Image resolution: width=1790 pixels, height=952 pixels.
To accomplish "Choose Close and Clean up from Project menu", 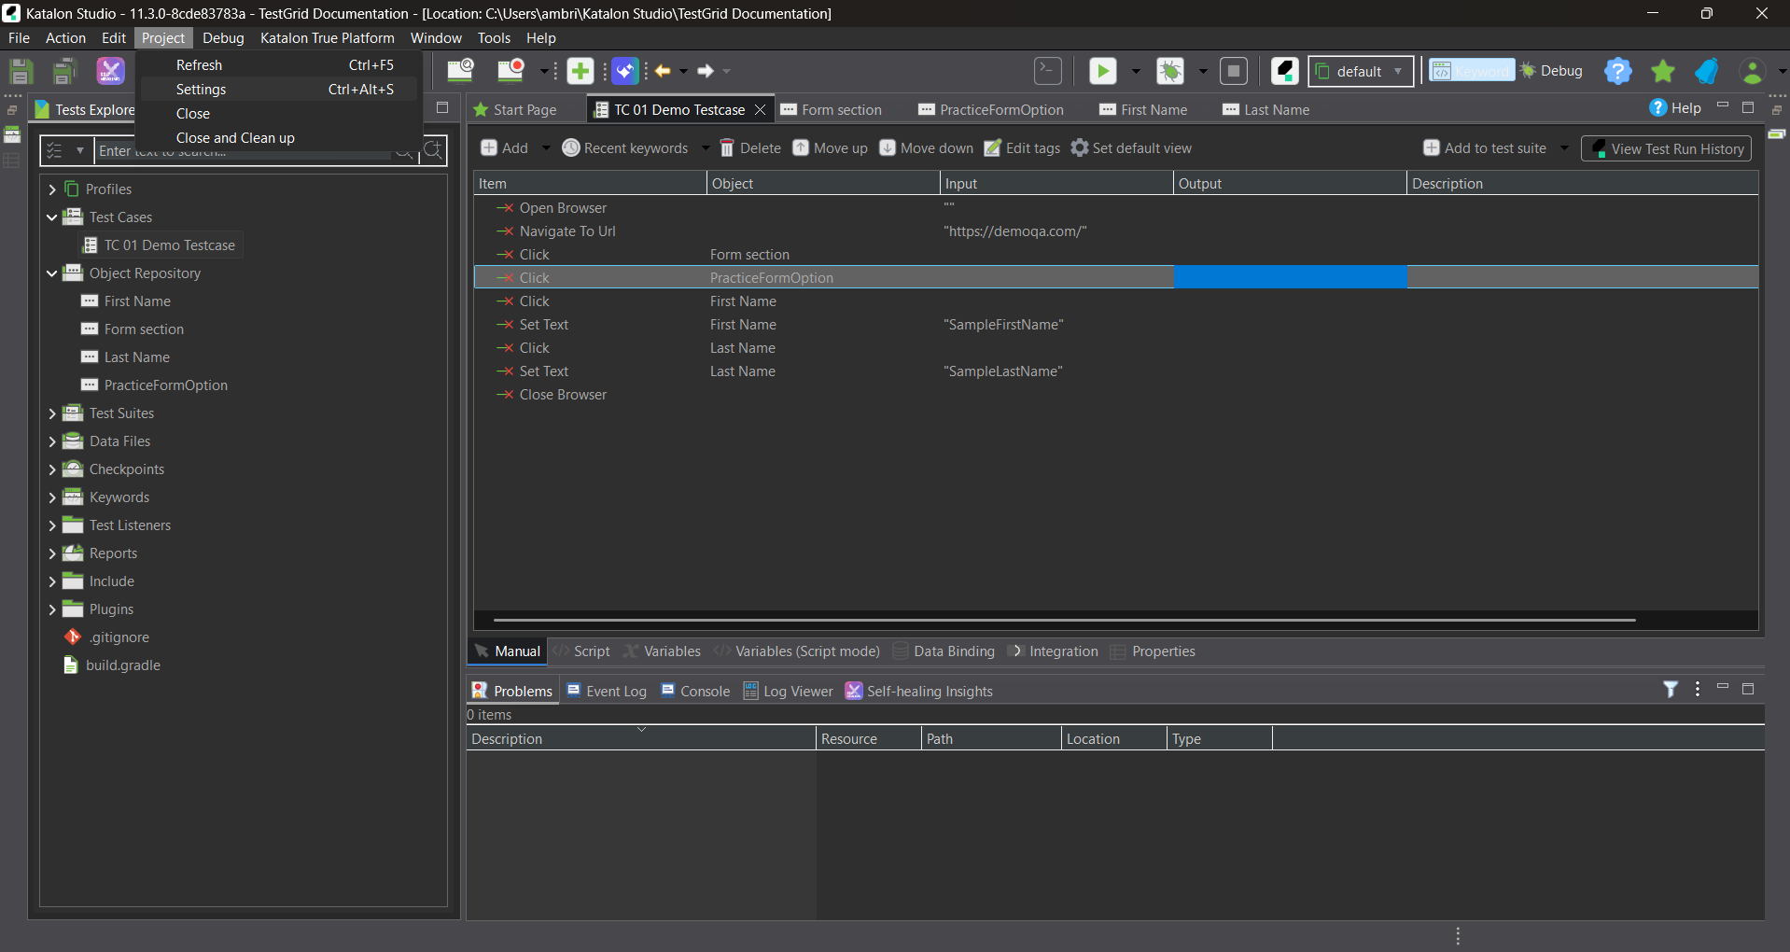I will pyautogui.click(x=280, y=138).
